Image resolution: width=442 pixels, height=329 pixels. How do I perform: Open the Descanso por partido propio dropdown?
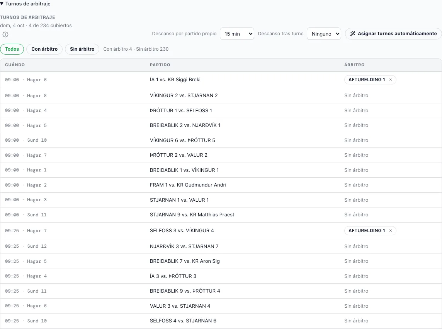click(237, 34)
